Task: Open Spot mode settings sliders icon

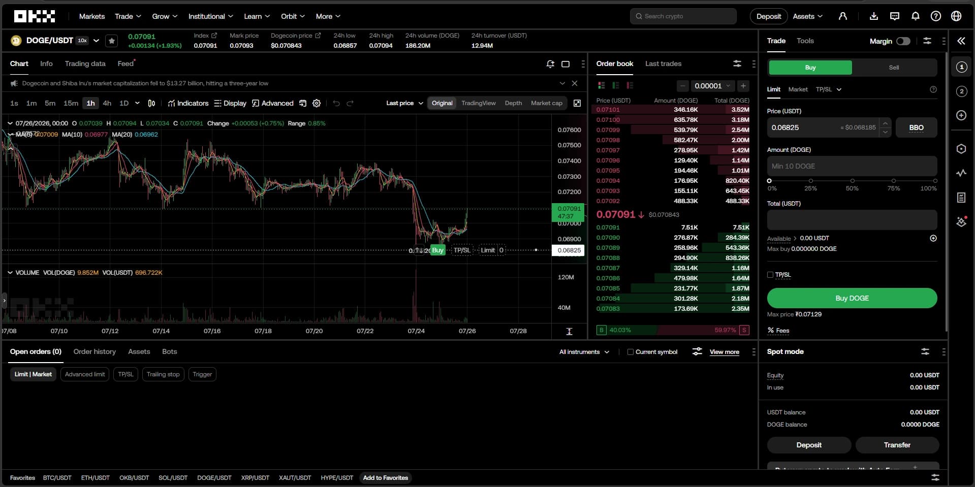Action: tap(925, 351)
